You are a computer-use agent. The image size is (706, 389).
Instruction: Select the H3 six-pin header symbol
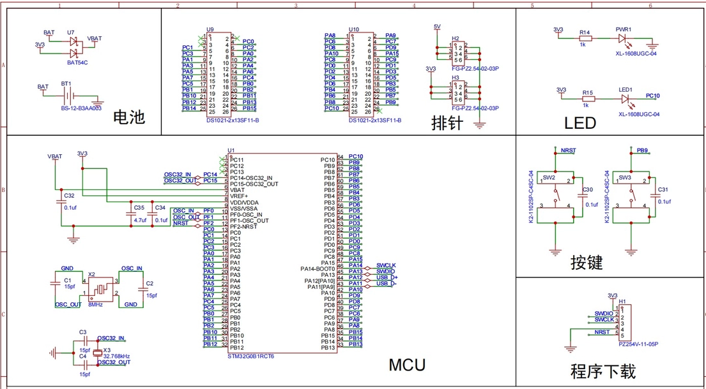[458, 92]
